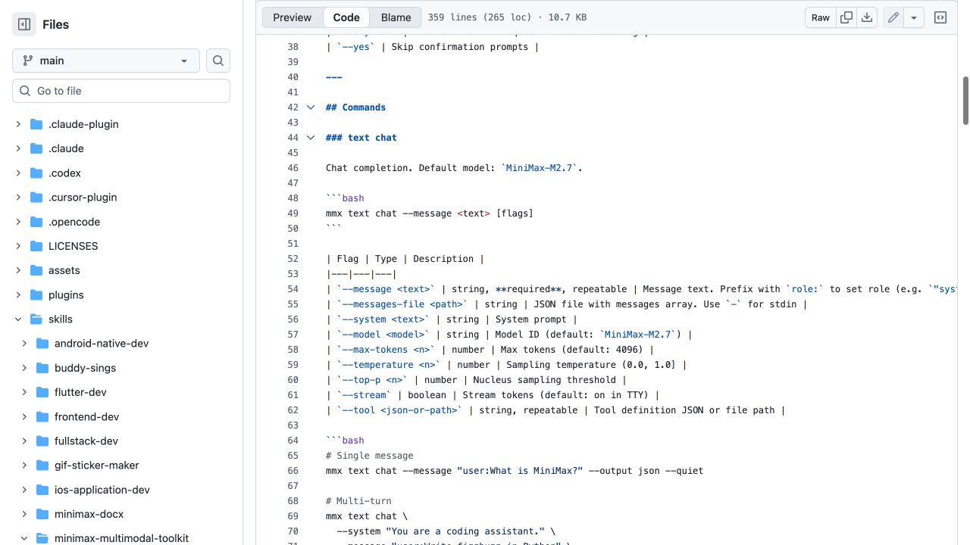The image size is (970, 545).
Task: Fold the Commands section at line 42
Action: (311, 107)
